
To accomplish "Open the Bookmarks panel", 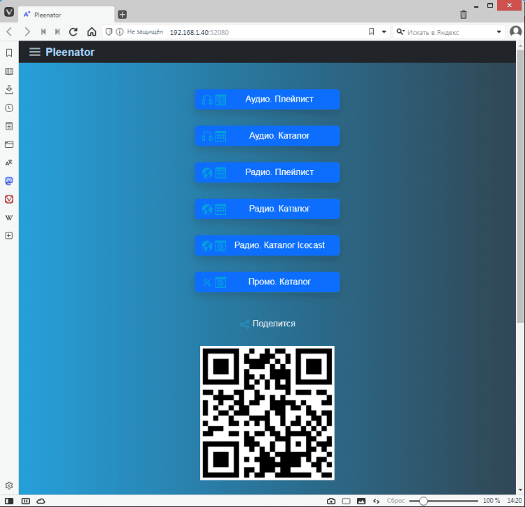I will pos(9,53).
